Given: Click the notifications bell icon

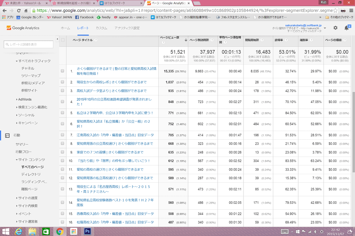Looking at the screenshot, I should 346,28.
